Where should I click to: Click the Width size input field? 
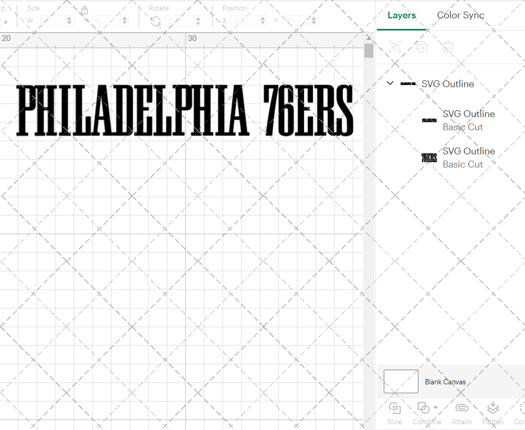coord(50,21)
